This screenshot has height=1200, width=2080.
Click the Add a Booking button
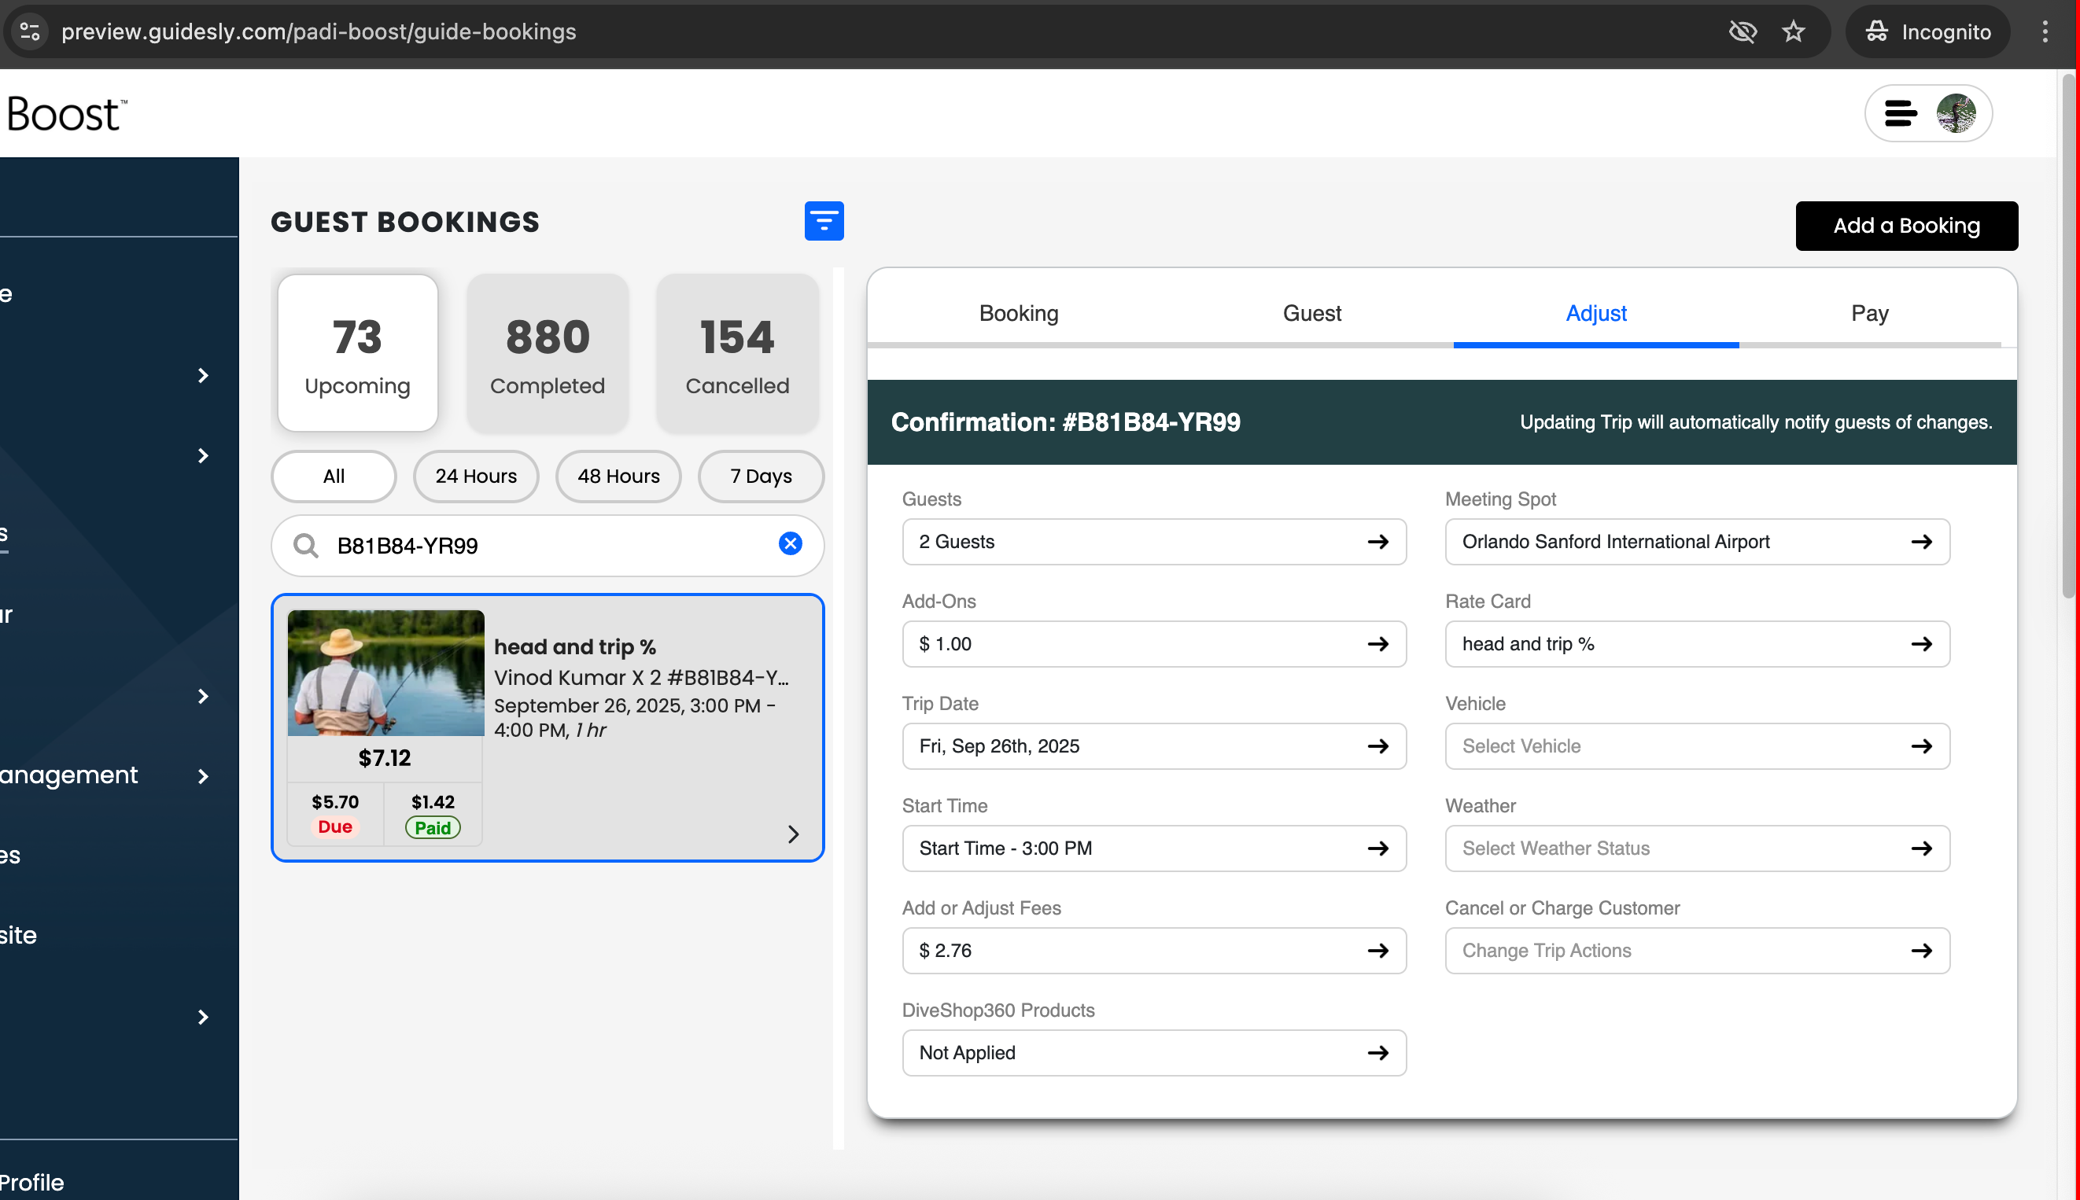click(x=1906, y=226)
